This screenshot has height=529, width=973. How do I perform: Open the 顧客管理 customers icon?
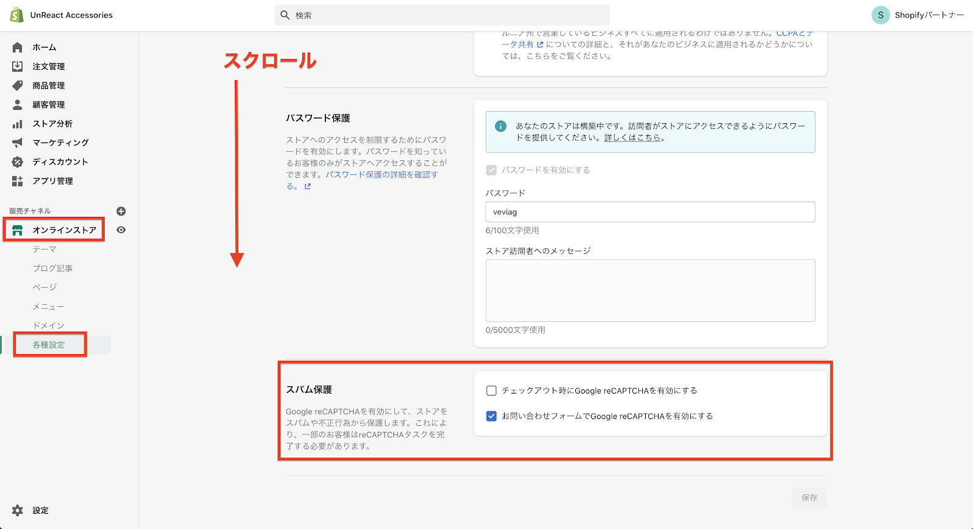18,104
